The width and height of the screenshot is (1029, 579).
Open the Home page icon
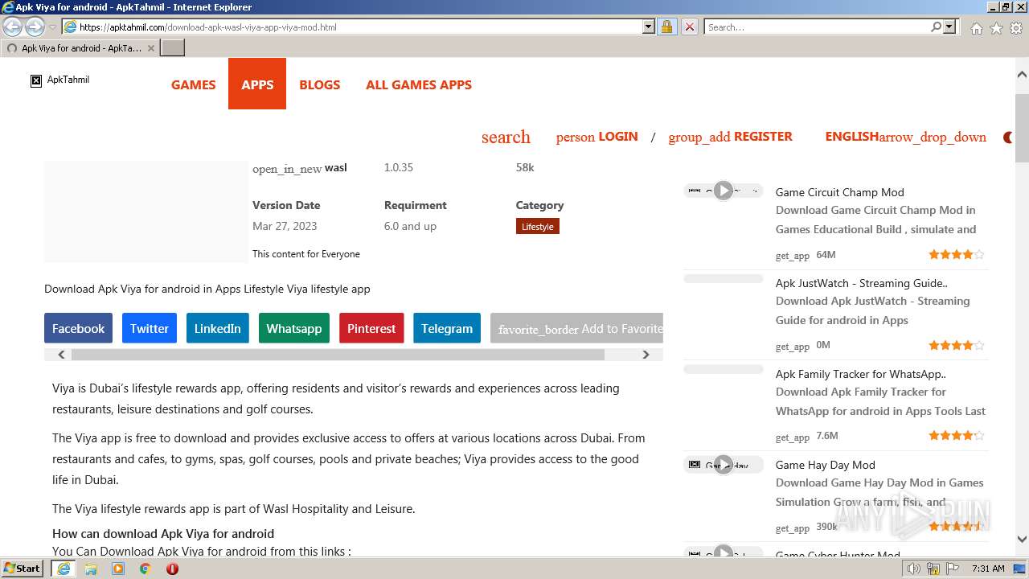[x=976, y=28]
